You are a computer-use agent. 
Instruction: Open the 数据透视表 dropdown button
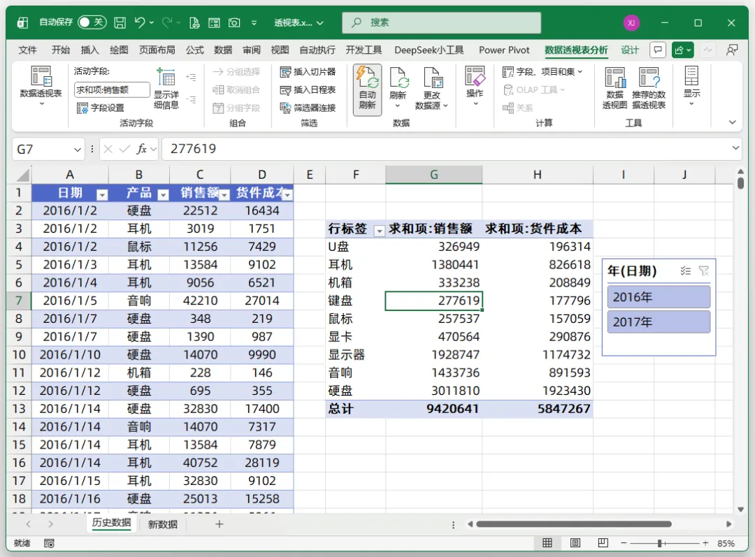41,87
